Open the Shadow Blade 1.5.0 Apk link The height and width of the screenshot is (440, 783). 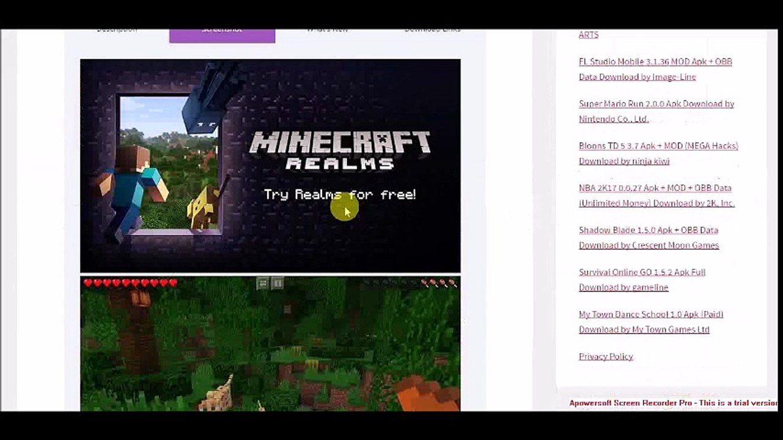(x=649, y=238)
